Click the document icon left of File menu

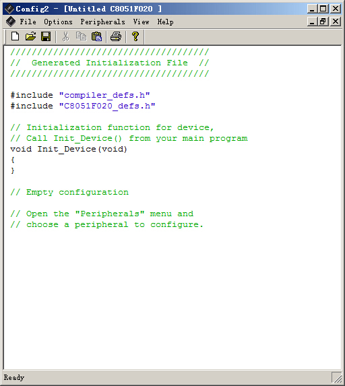[x=11, y=22]
